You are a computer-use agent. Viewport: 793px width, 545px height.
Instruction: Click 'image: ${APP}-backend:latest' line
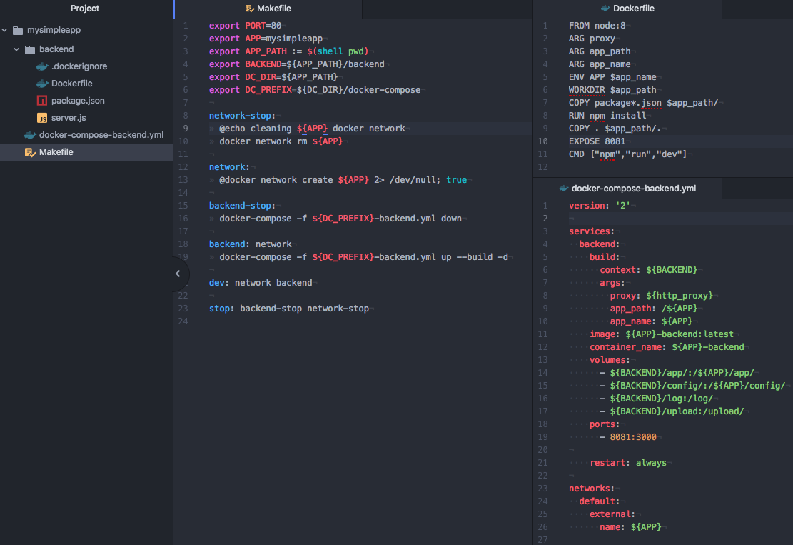coord(662,334)
